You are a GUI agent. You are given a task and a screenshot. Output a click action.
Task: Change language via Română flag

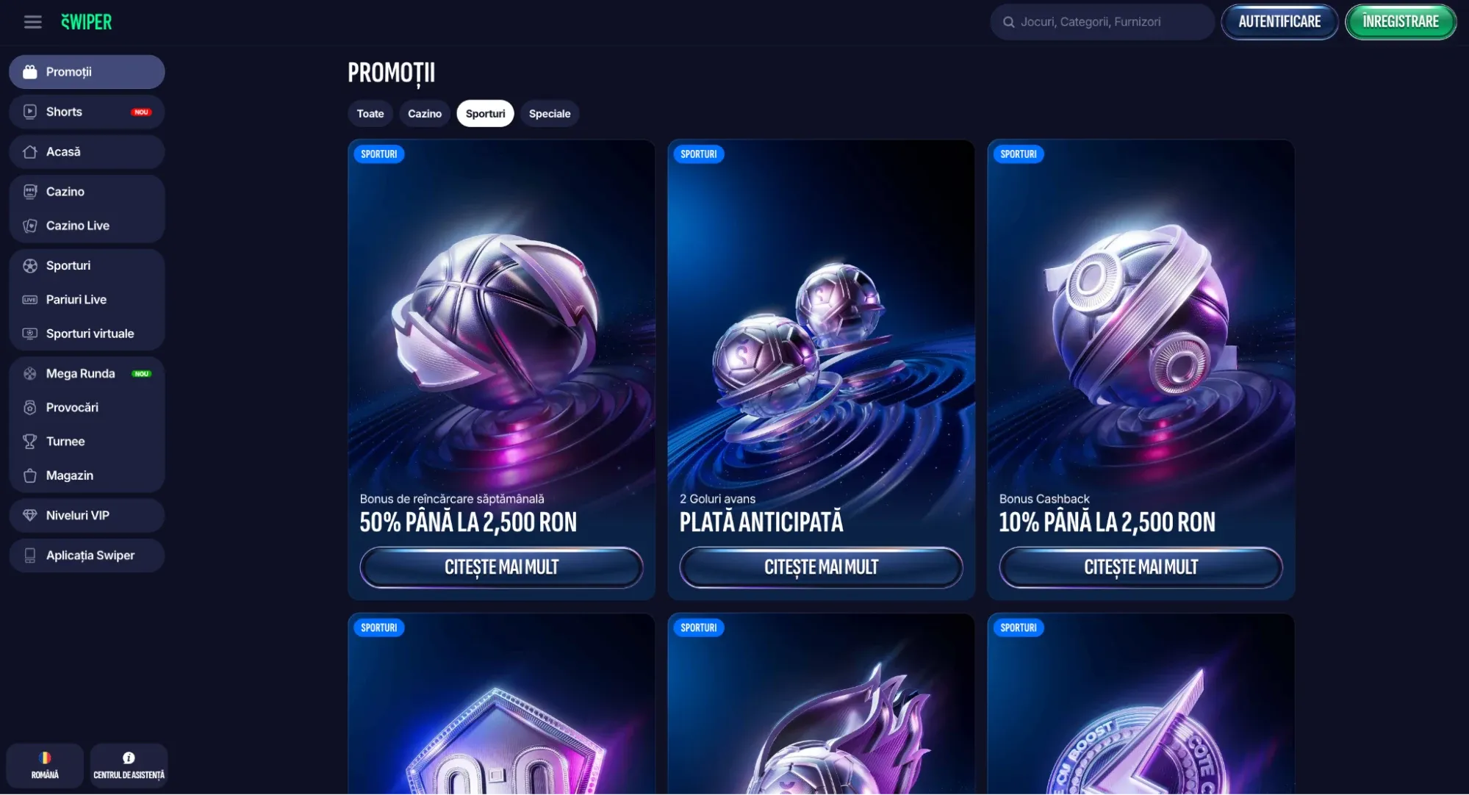(45, 766)
